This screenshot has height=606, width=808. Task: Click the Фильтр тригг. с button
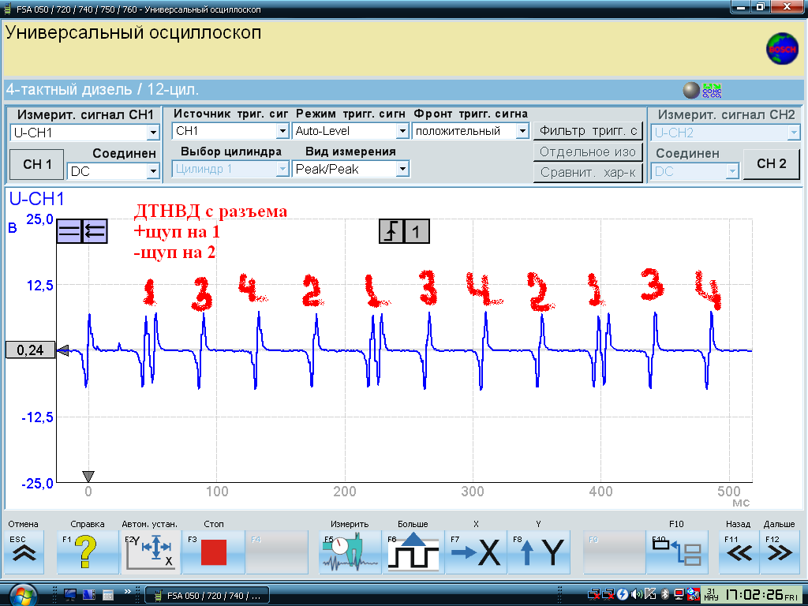click(588, 131)
